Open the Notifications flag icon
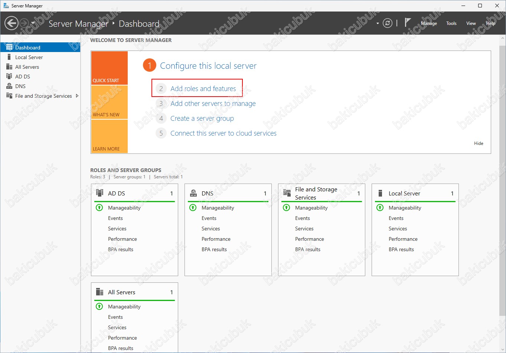Screen dimensions: 506x353 tap(408, 22)
